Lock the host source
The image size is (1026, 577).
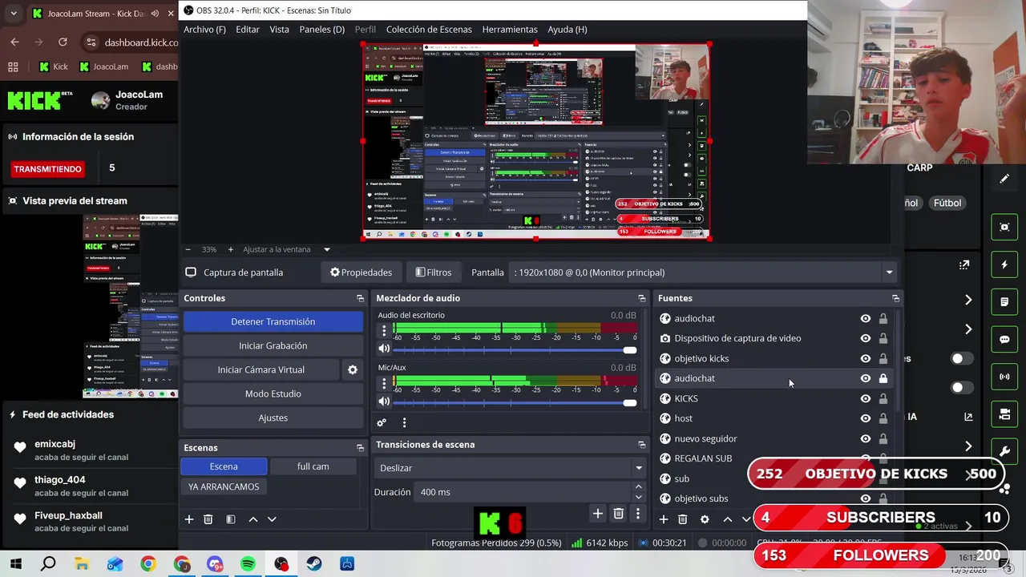[883, 418]
